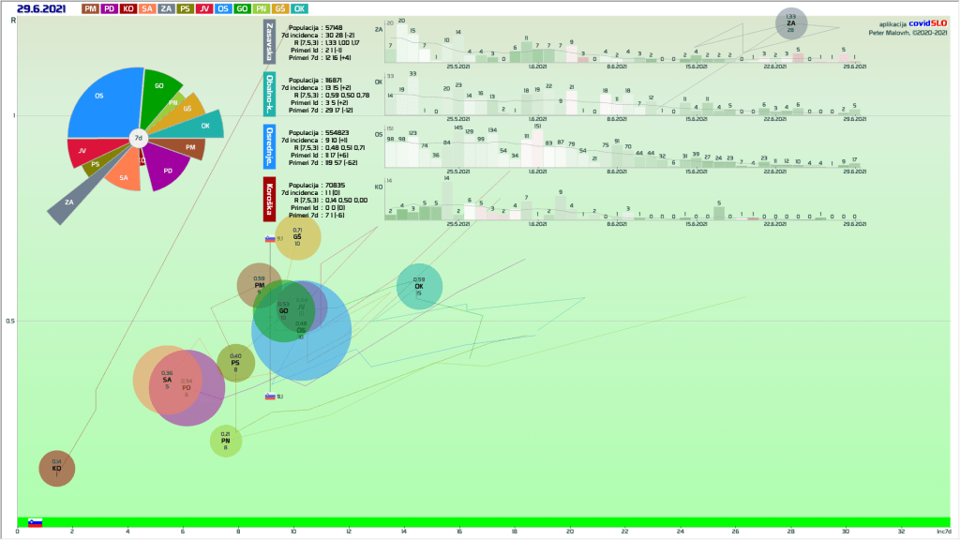Screen dimensions: 960x540
Task: Click the ZA bubble at top right
Action: pyautogui.click(x=790, y=23)
